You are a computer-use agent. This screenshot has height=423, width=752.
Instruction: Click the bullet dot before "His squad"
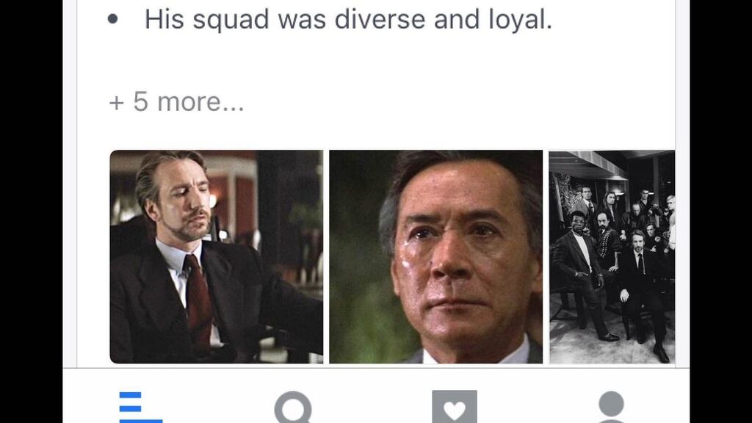tap(112, 19)
